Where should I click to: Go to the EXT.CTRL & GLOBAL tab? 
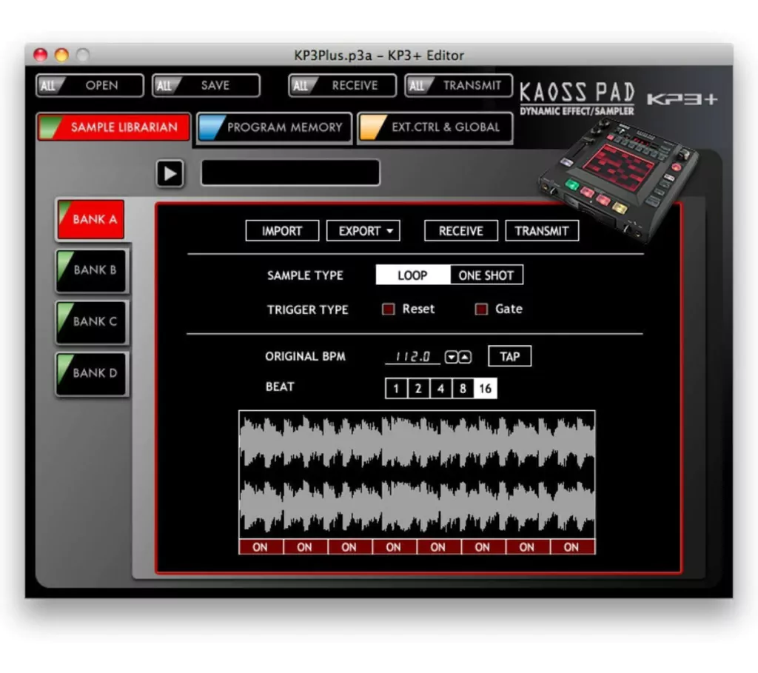click(435, 127)
